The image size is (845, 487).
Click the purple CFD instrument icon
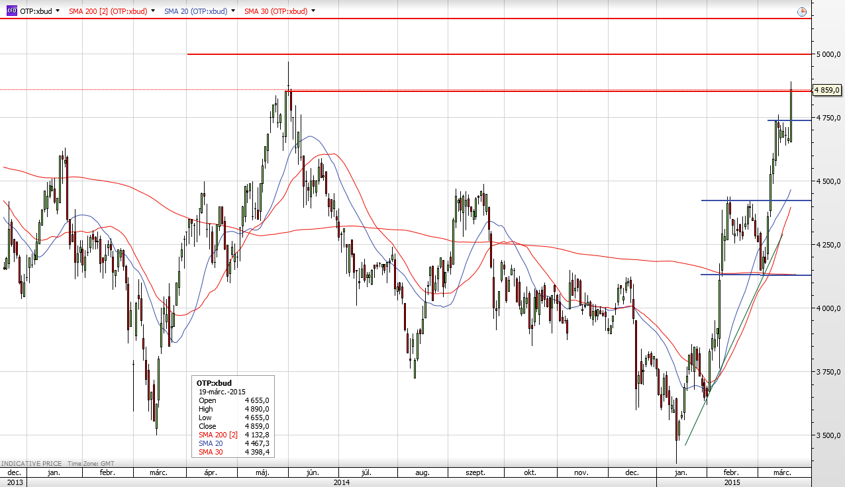coord(11,11)
